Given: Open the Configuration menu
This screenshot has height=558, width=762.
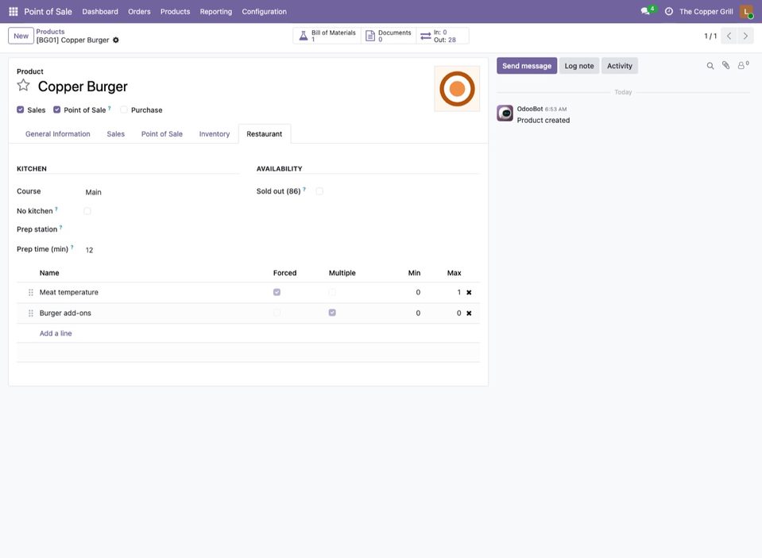Looking at the screenshot, I should [264, 11].
